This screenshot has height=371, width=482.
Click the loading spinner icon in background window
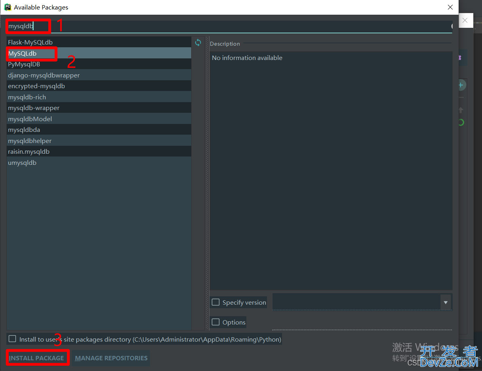click(x=461, y=122)
